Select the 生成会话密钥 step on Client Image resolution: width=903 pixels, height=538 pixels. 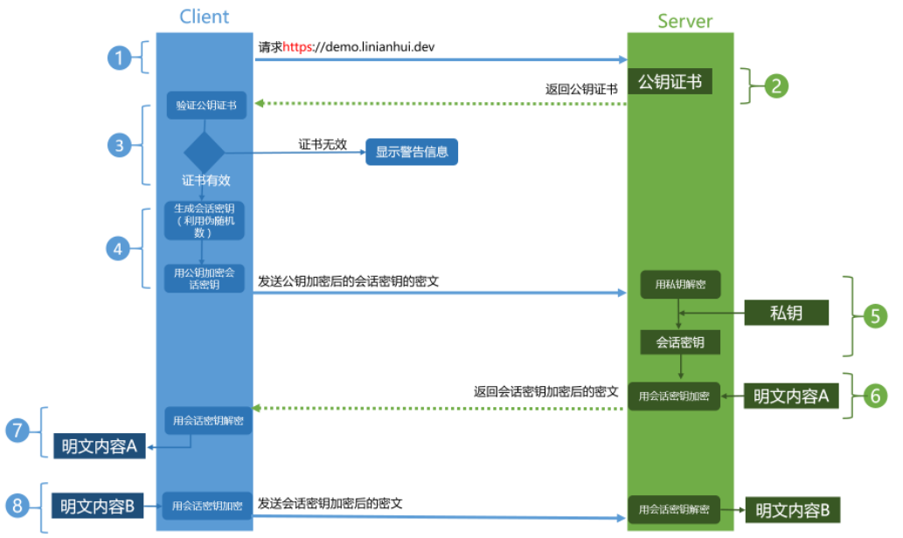(x=205, y=220)
